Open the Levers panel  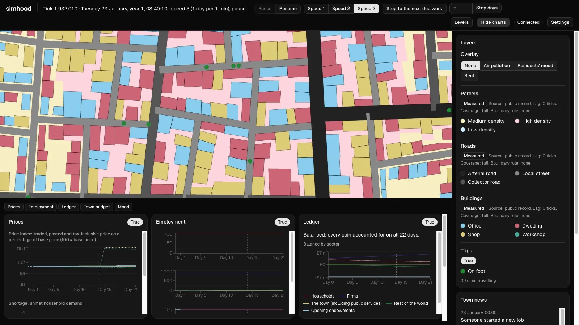click(x=461, y=22)
